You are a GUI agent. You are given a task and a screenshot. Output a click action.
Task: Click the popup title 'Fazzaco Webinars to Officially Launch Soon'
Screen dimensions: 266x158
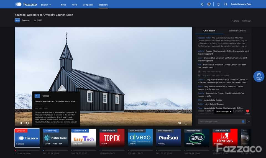coord(55,101)
